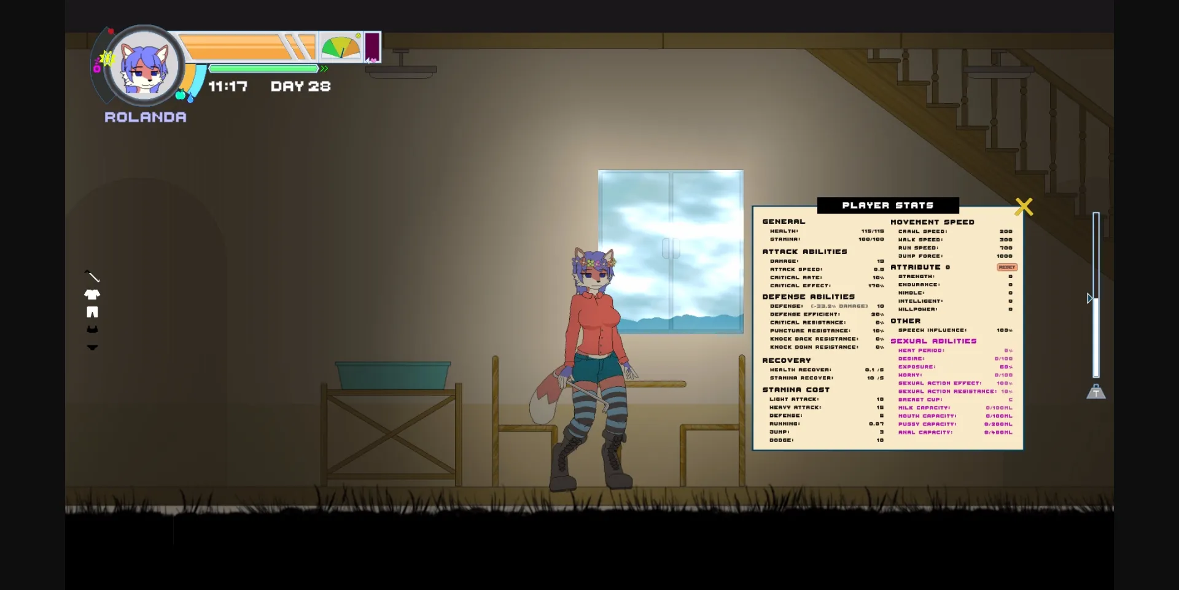Click the green stamina bar
This screenshot has height=590, width=1179.
click(x=263, y=69)
